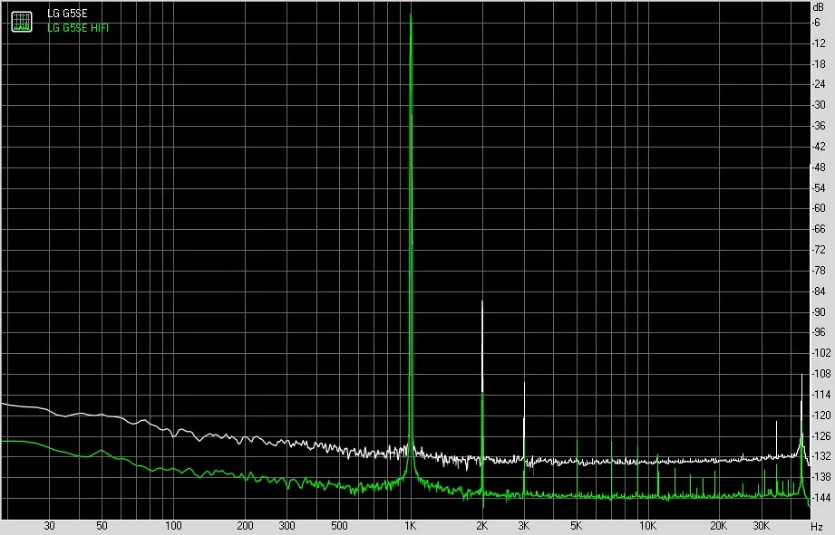
Task: Click the "-78" dB axis value
Action: point(819,270)
